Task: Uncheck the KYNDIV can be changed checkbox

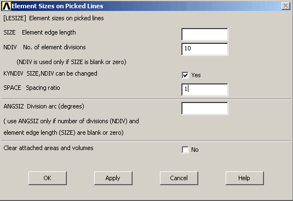Action: click(185, 75)
